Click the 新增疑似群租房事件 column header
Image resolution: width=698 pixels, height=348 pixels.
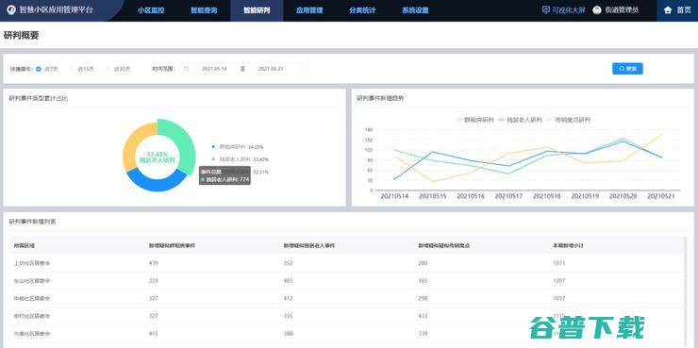coord(172,245)
